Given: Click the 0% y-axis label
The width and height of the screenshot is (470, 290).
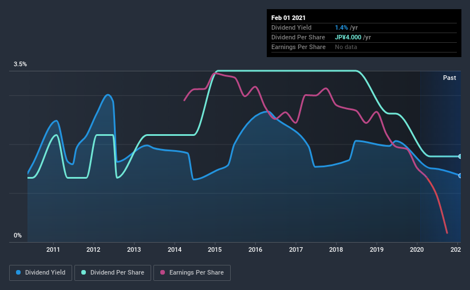Looking at the screenshot, I should point(18,236).
